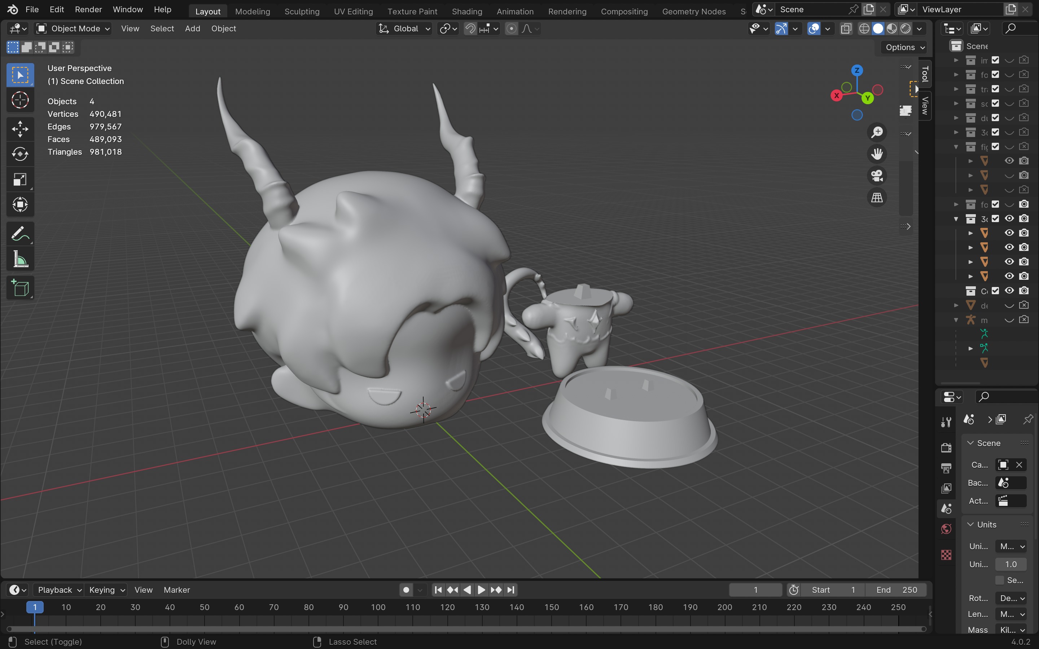Viewport: 1039px width, 649px height.
Task: Click the Z axis on navigation gizmo
Action: tap(857, 70)
